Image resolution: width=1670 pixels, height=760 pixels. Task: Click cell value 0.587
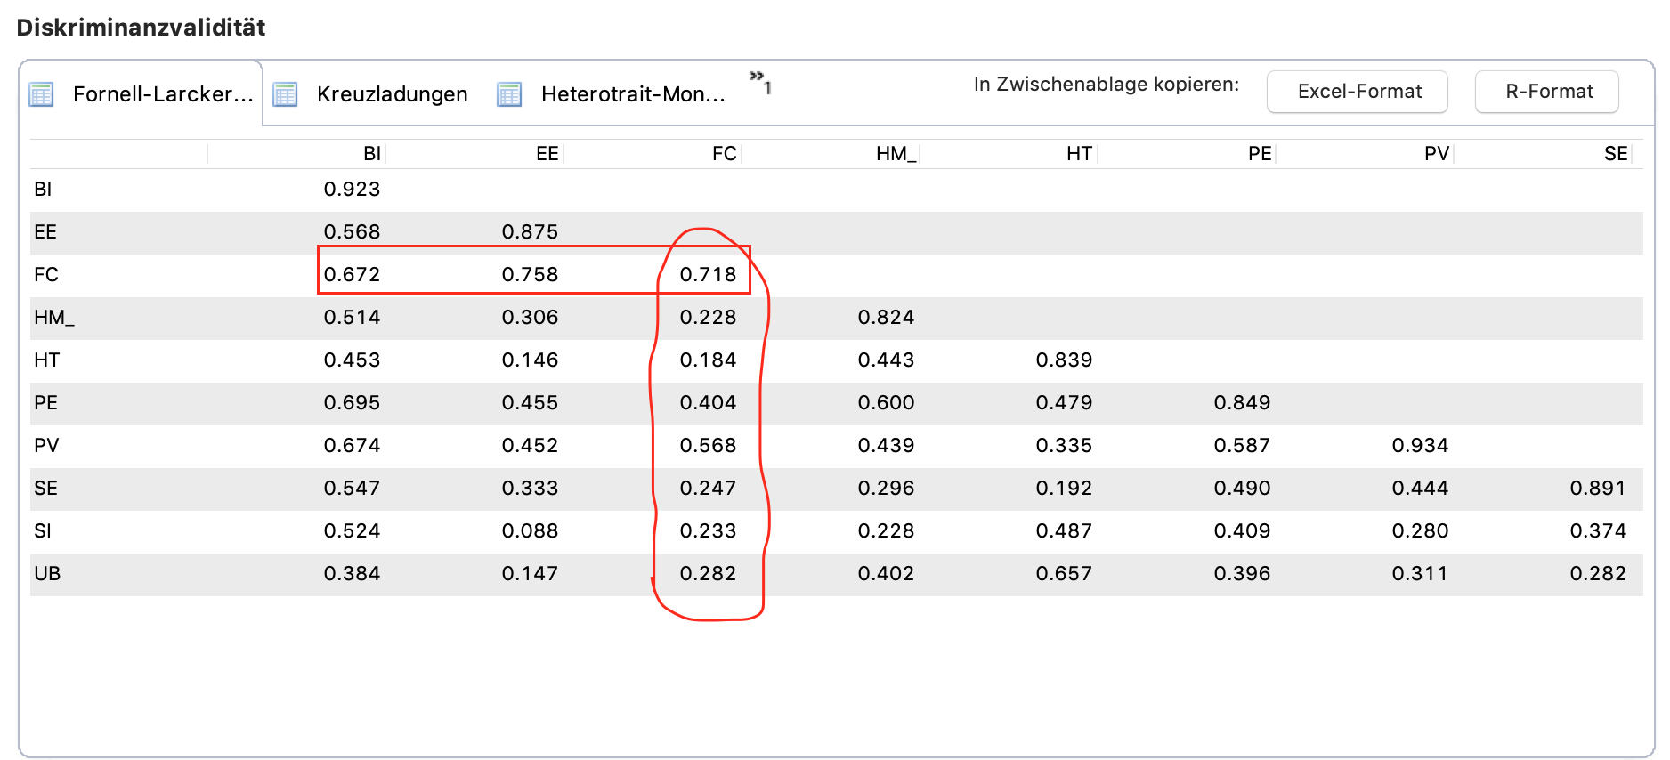[1242, 446]
